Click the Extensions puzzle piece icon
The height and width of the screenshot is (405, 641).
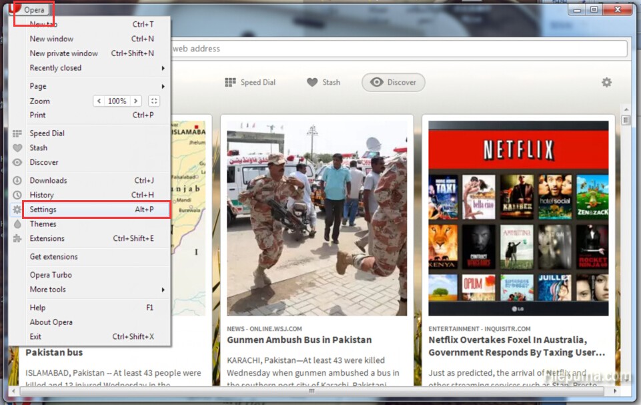click(x=17, y=238)
